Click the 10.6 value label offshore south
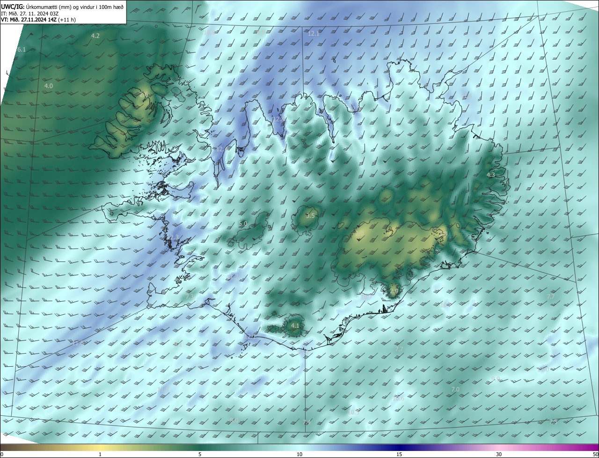Viewport: 599px width, 458px height. tap(398, 399)
